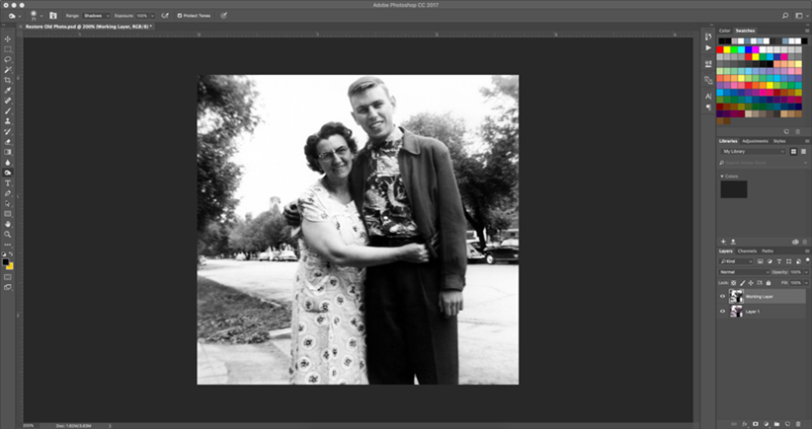812x429 pixels.
Task: Toggle Quick Mask mode
Action: (x=8, y=277)
